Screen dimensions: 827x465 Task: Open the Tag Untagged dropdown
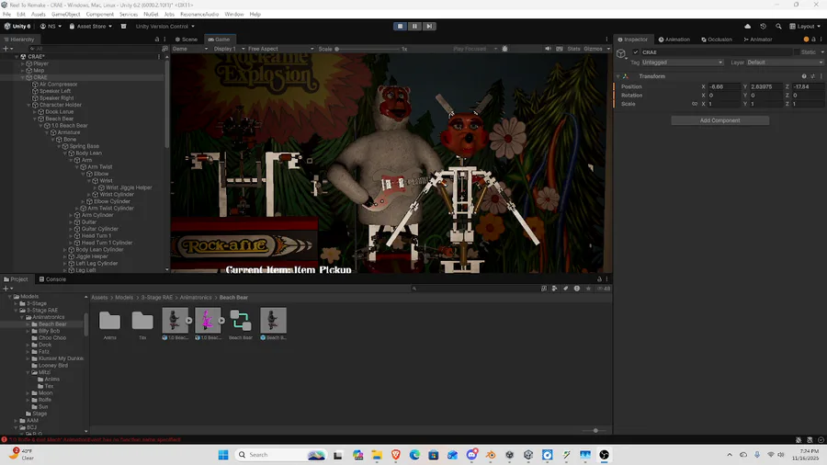click(x=682, y=62)
